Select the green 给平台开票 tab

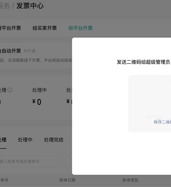coord(81,28)
